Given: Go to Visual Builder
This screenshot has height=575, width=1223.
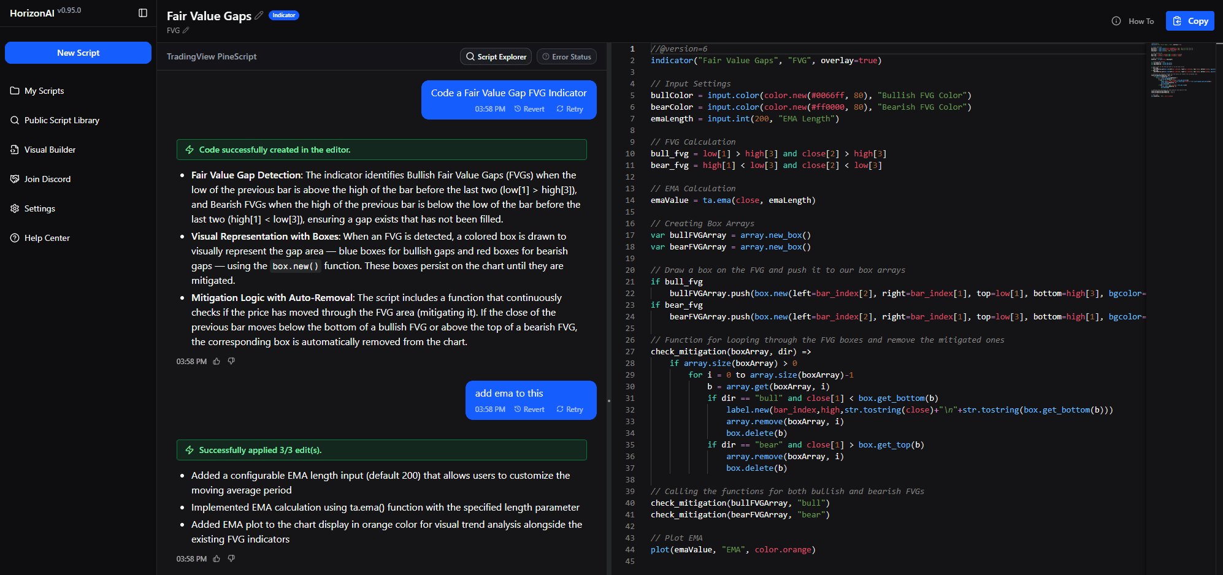Looking at the screenshot, I should (x=50, y=150).
